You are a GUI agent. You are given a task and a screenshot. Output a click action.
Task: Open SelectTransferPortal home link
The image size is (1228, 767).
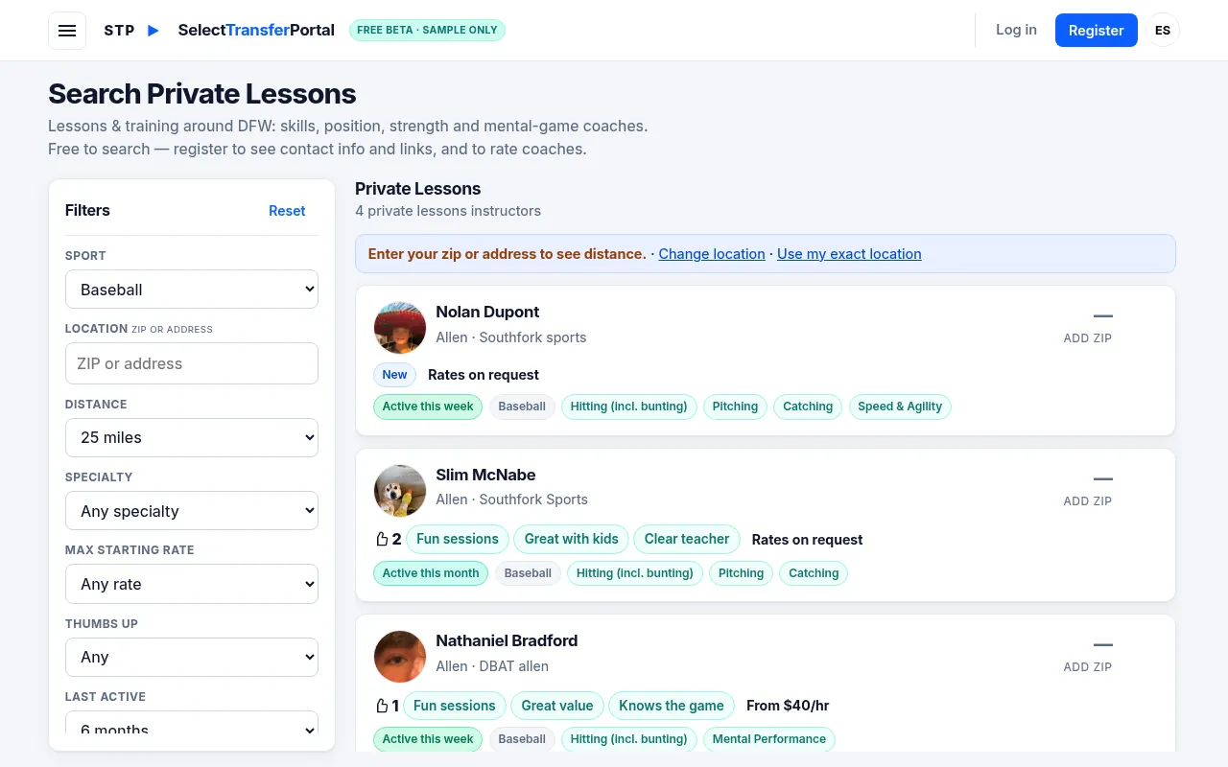(256, 30)
